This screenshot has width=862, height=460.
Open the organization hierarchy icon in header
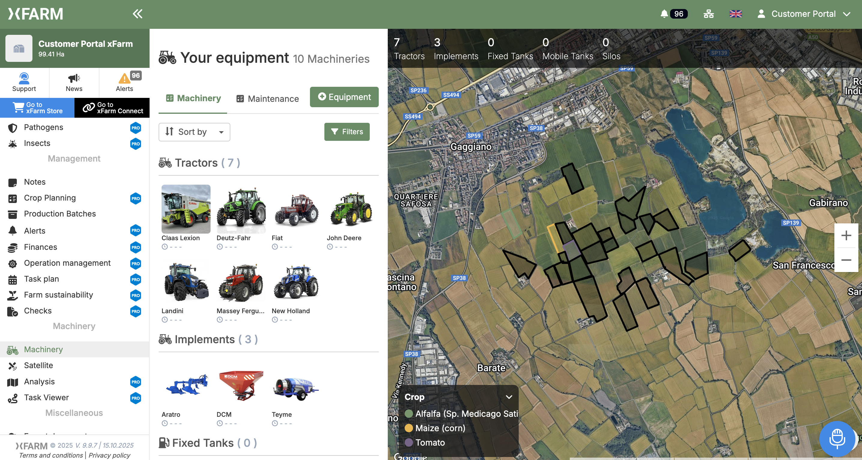(x=709, y=14)
